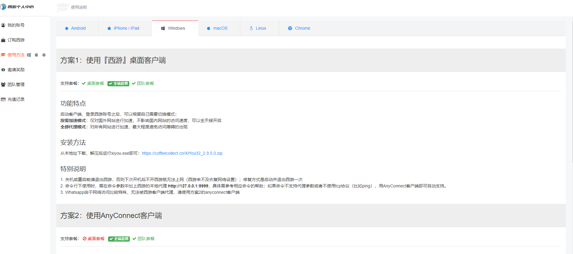Click the line 启动客户端、登录西游账号之后
The image size is (573, 254).
(x=118, y=114)
